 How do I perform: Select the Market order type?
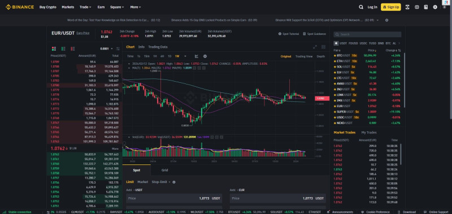pyautogui.click(x=143, y=182)
